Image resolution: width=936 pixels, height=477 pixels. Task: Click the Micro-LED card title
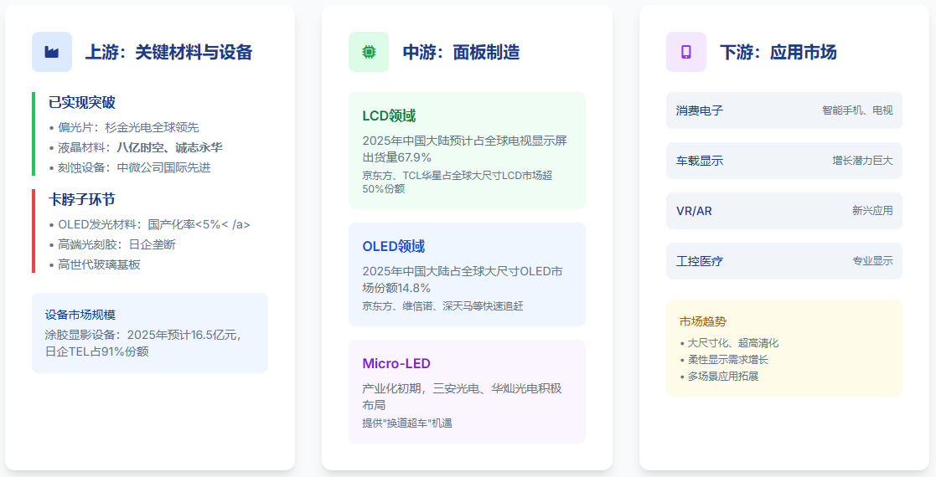(x=396, y=364)
